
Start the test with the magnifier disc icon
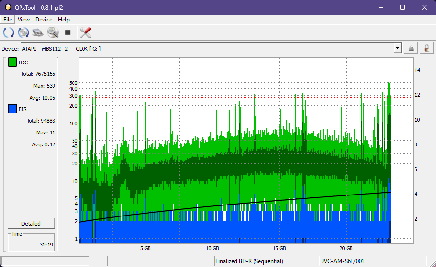pyautogui.click(x=53, y=32)
